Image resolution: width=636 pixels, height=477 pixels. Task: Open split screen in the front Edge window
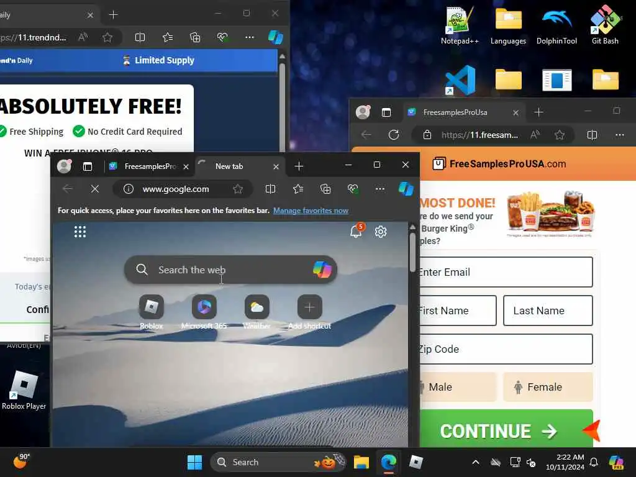coord(270,189)
